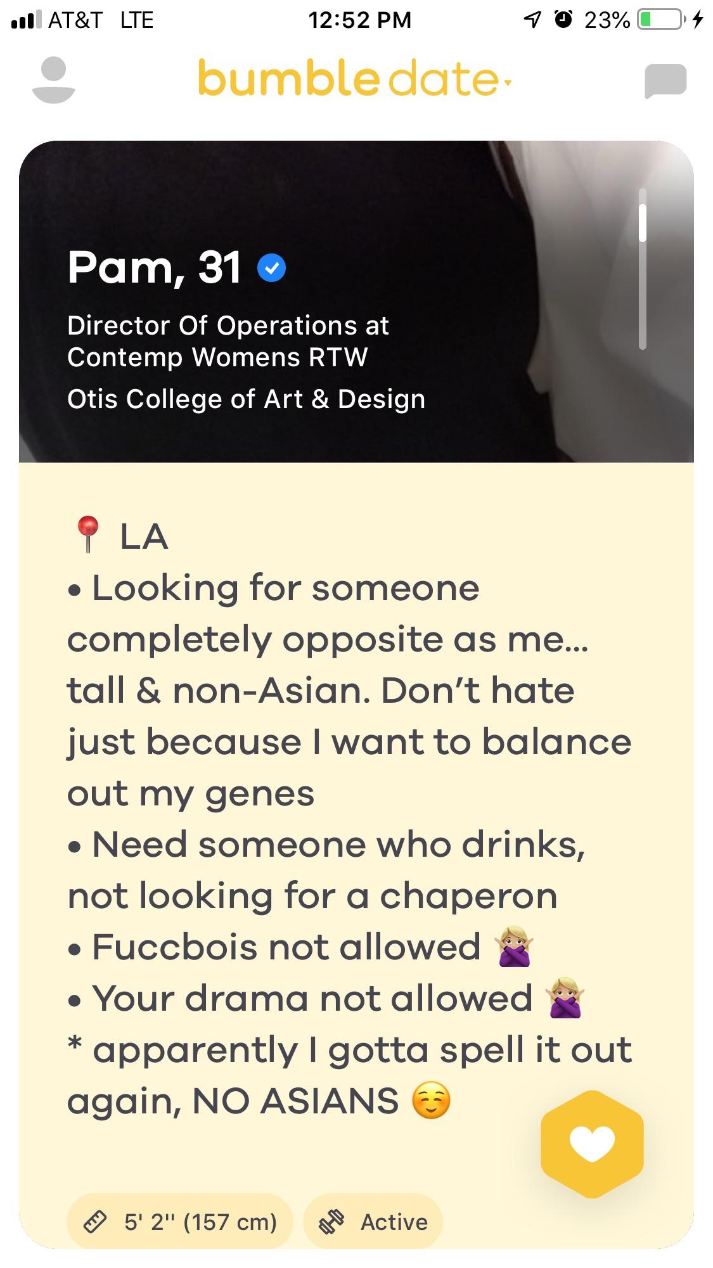Screen dimensions: 713x1268
Task: Tap the profile photo header
Action: (x=356, y=302)
